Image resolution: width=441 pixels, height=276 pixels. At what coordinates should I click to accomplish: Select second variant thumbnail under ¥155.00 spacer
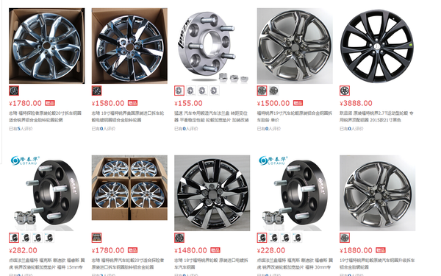(191, 91)
